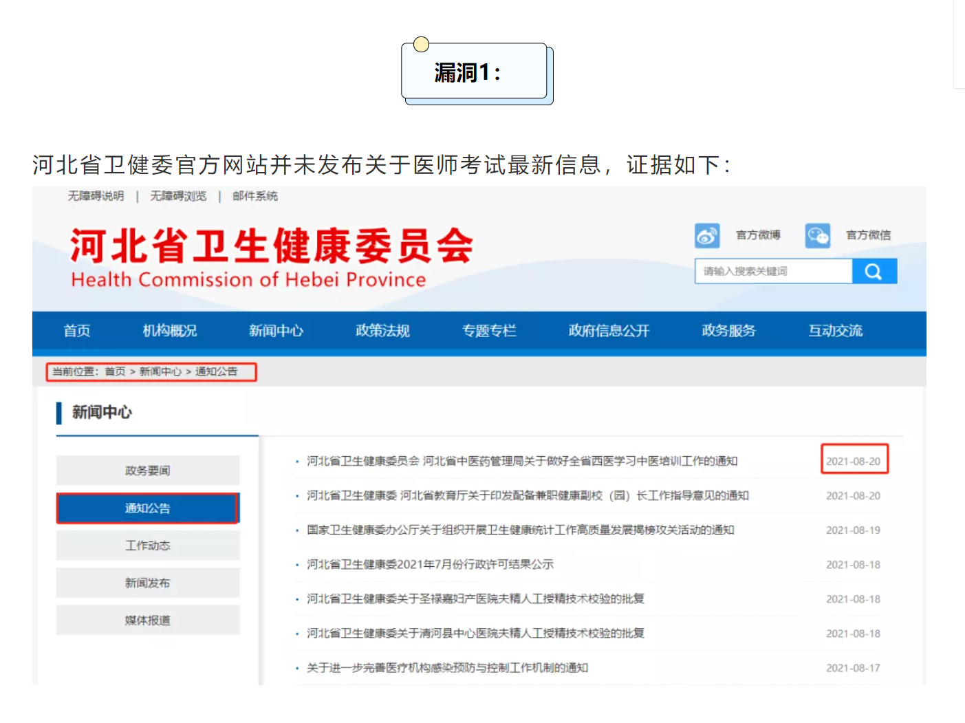
Task: Open the 政务服务 menu item
Action: [x=728, y=331]
